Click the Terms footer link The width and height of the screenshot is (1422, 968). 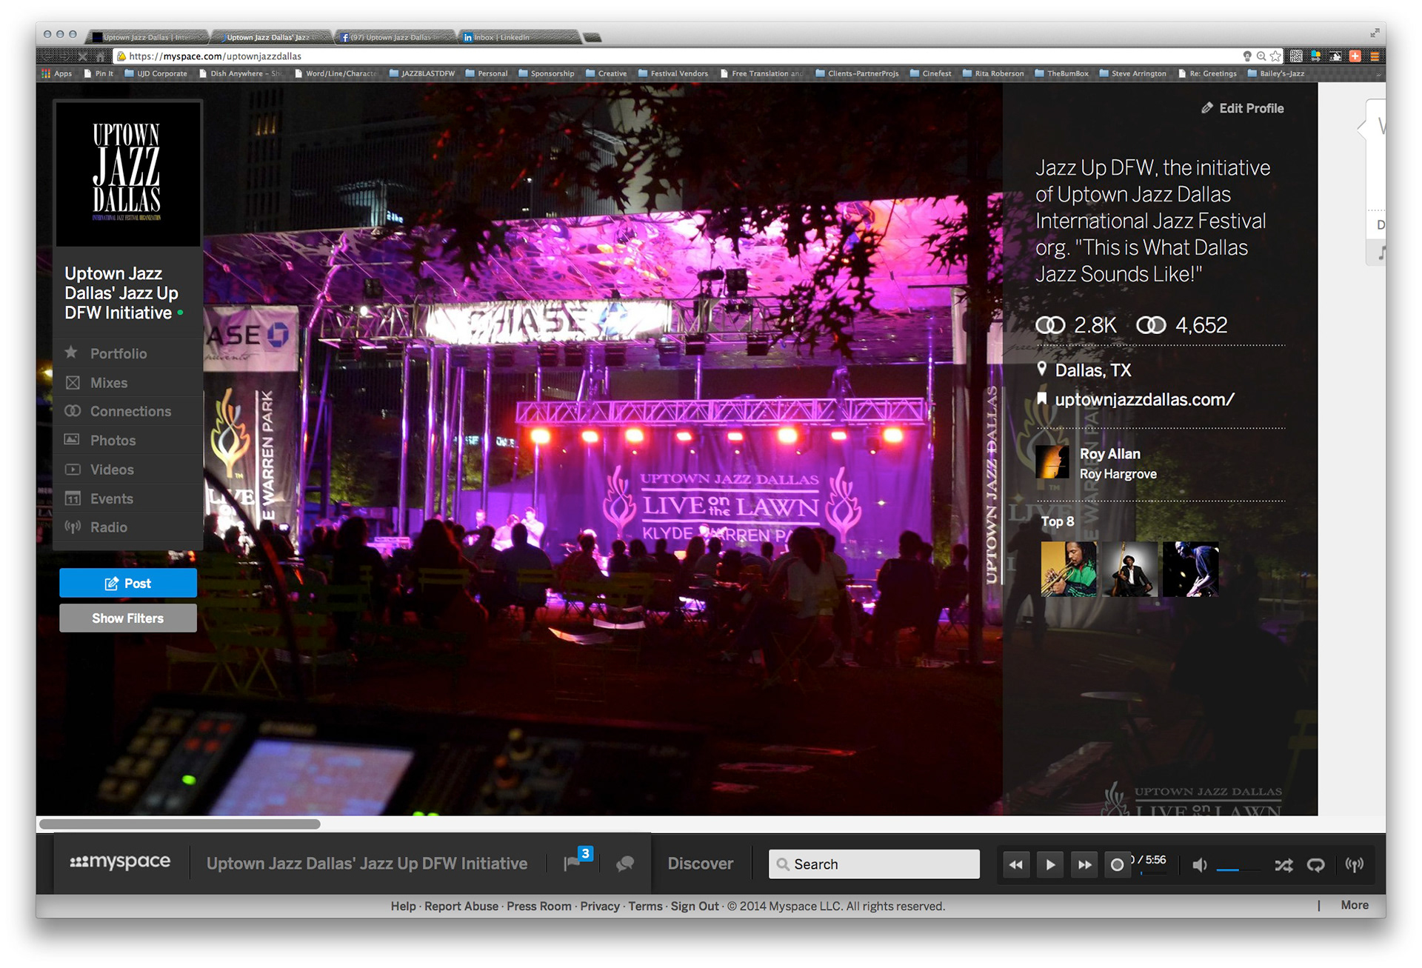pyautogui.click(x=645, y=906)
